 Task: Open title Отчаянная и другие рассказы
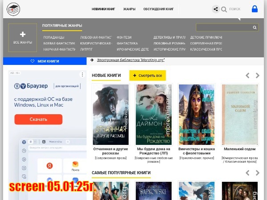[110, 151]
